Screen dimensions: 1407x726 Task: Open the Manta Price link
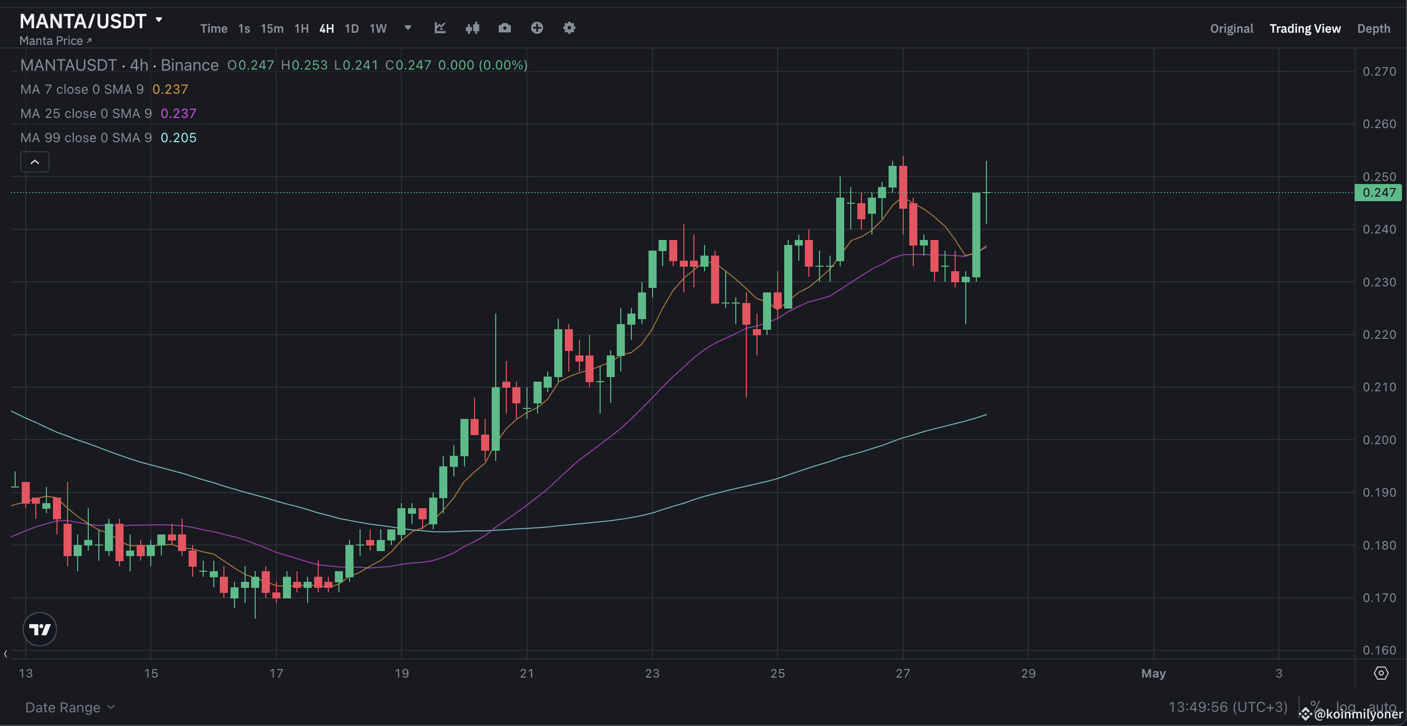(x=54, y=40)
